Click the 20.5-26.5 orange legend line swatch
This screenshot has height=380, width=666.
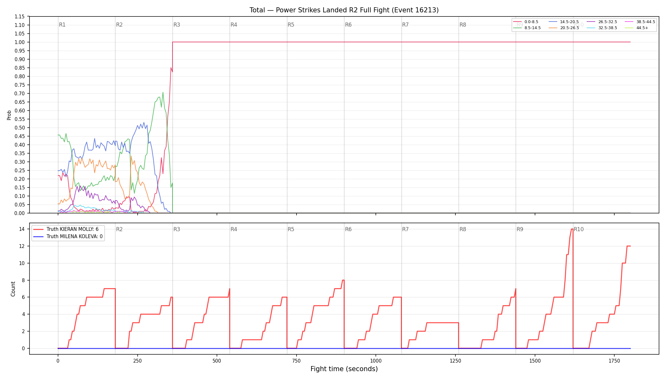click(x=553, y=28)
